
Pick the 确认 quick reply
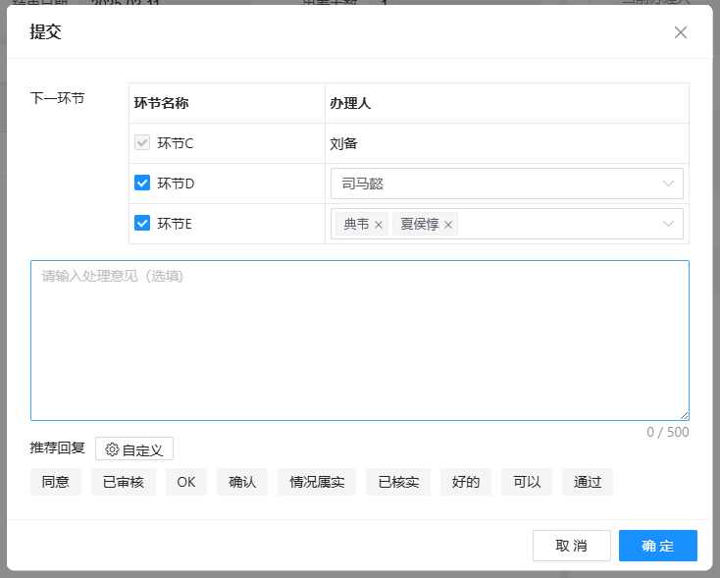(242, 482)
